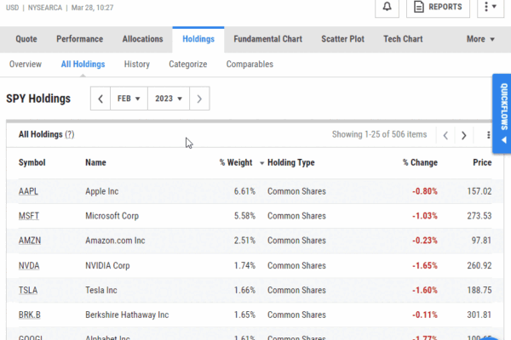Go to next month with right chevron

[199, 99]
